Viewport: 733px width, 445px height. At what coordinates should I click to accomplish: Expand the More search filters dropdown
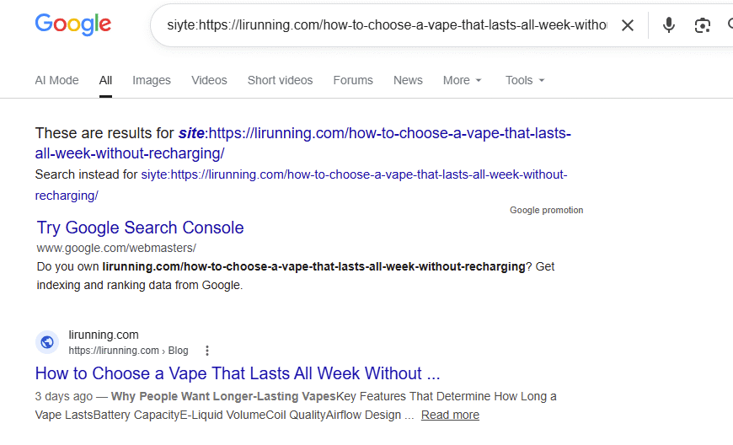462,80
